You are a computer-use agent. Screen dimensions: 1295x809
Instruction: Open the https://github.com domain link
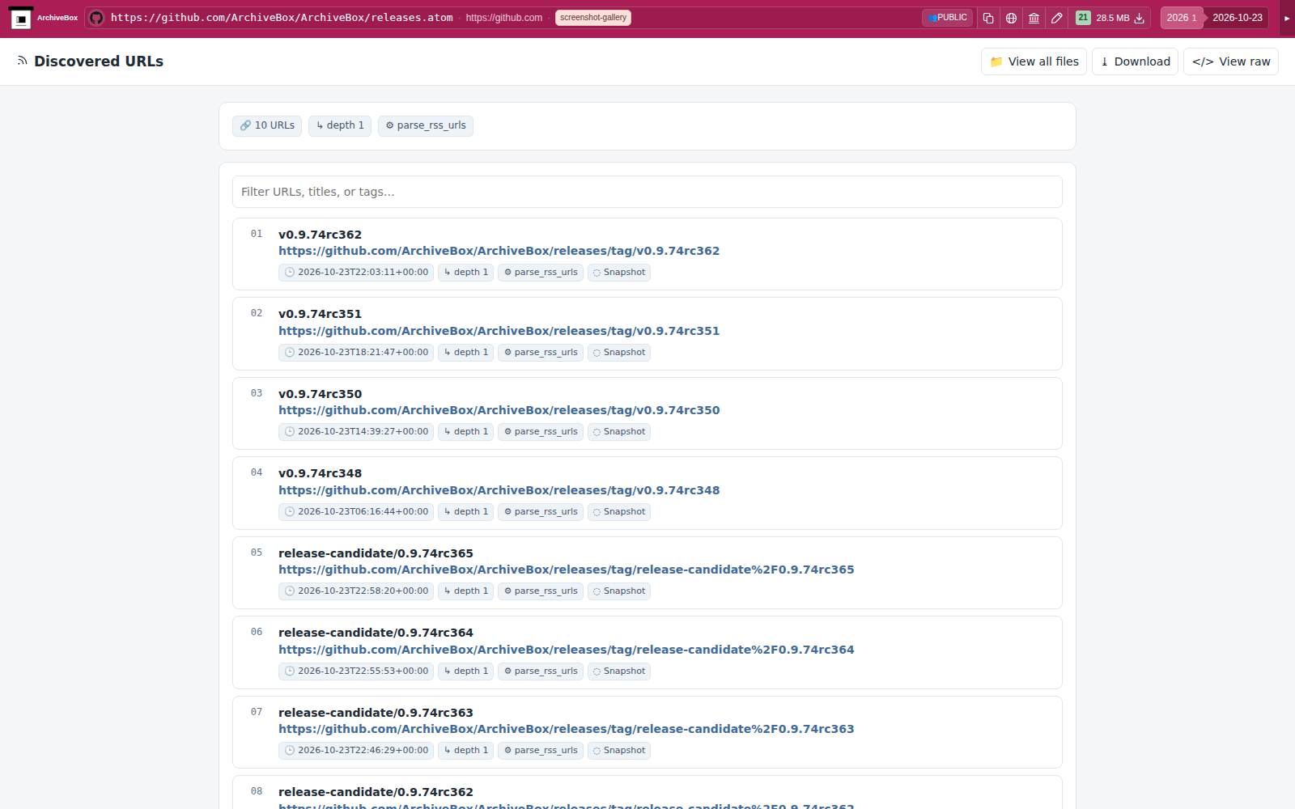click(504, 18)
